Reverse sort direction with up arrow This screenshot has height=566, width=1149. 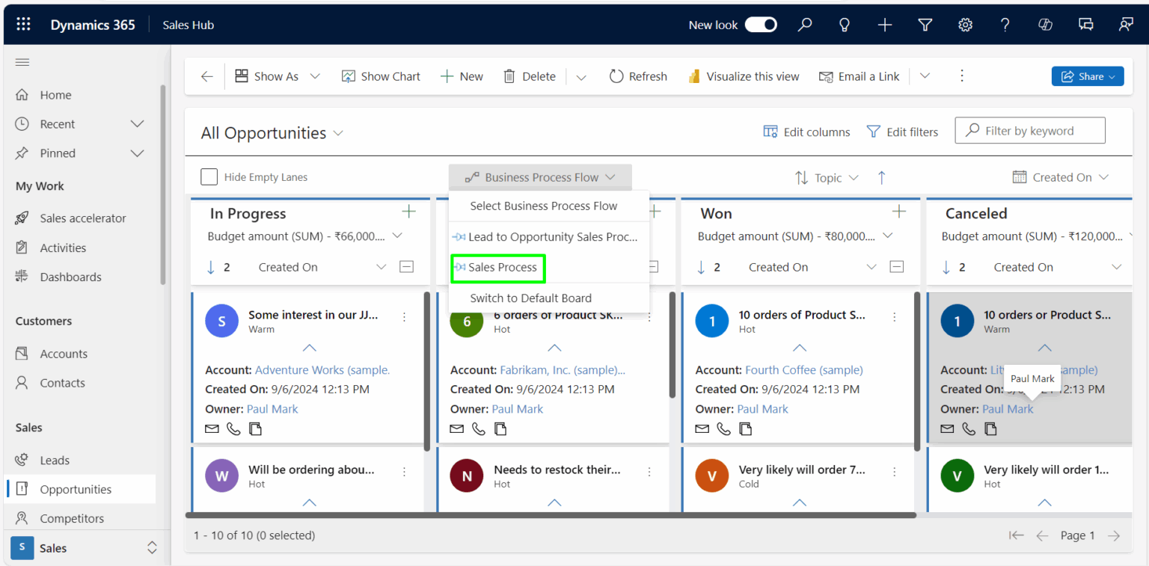pyautogui.click(x=882, y=177)
